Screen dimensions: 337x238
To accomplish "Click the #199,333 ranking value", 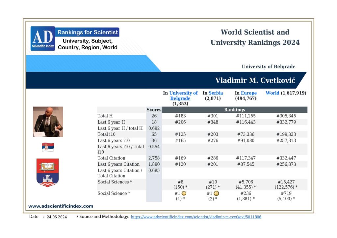I will [x=286, y=134].
